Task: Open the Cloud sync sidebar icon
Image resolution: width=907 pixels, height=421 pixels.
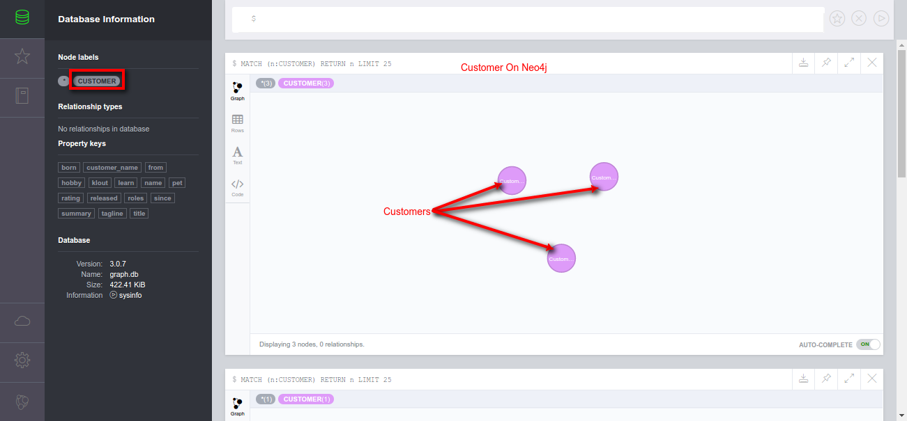Action: pyautogui.click(x=22, y=321)
